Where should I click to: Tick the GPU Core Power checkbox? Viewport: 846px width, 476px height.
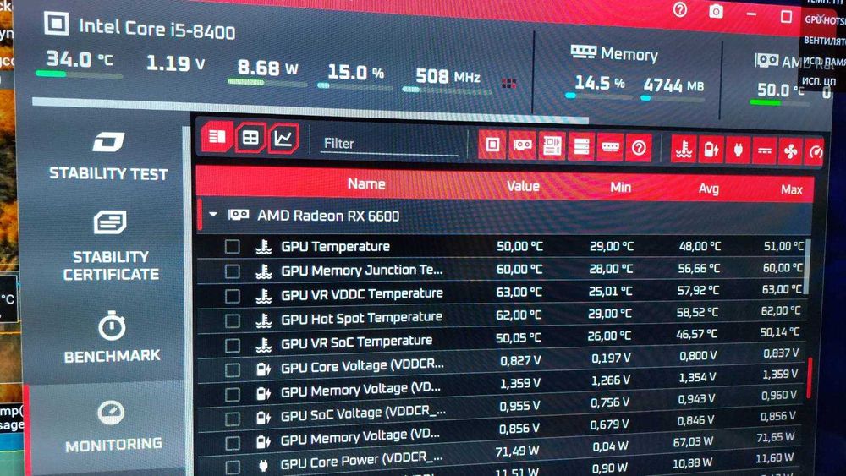tap(233, 467)
